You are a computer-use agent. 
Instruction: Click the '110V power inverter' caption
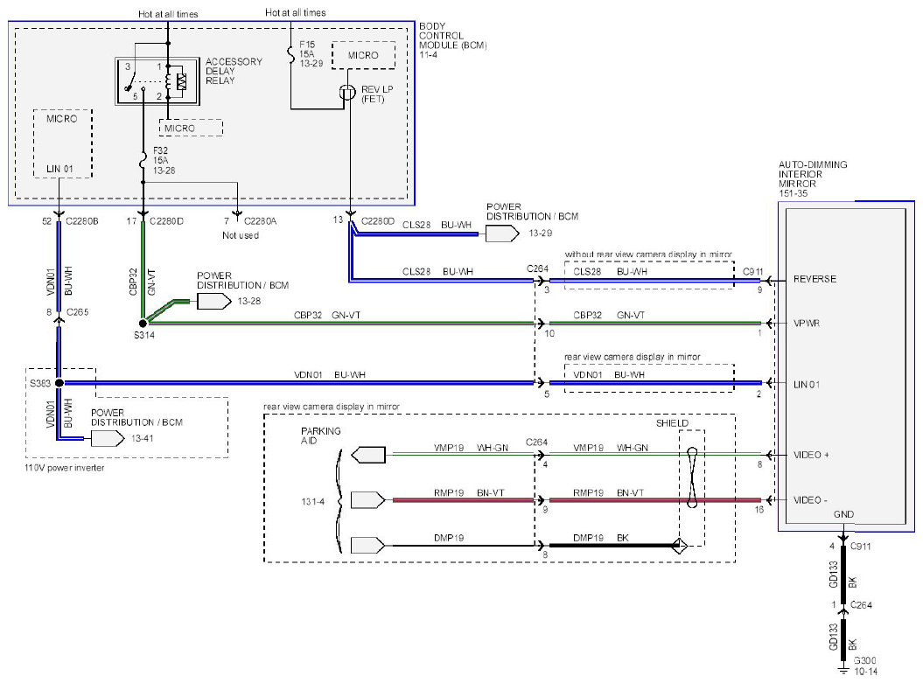[x=65, y=468]
